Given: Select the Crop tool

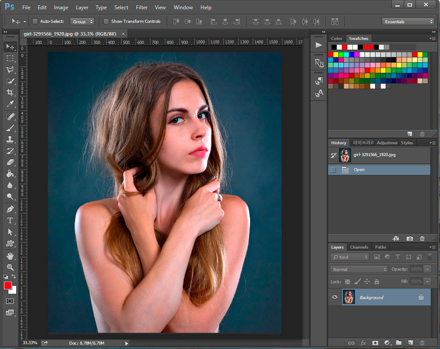Looking at the screenshot, I should coord(10,93).
